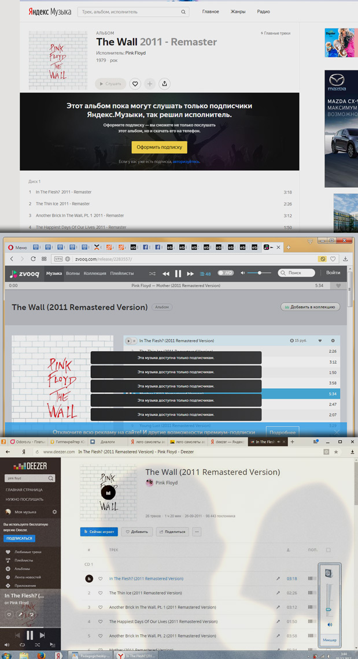Toggle repeat in Deezer player

point(23,645)
